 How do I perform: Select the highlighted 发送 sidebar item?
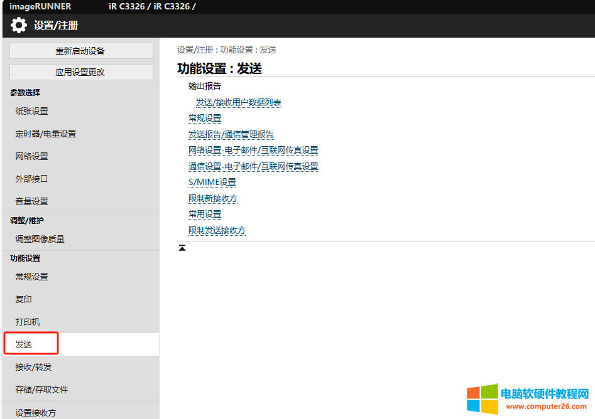24,344
